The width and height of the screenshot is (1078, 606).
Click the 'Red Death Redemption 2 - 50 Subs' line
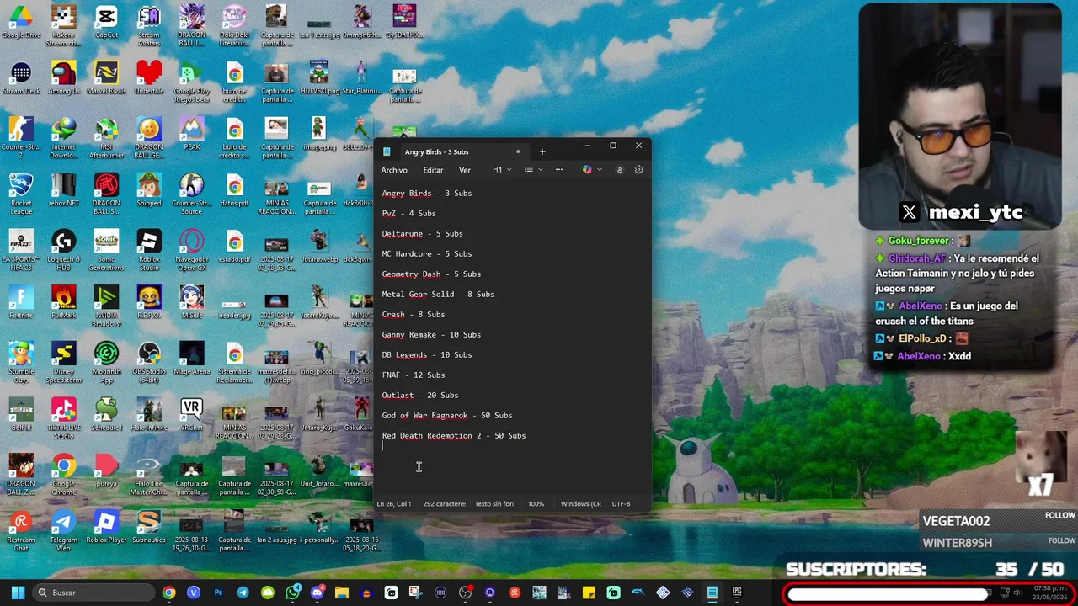[x=454, y=436]
